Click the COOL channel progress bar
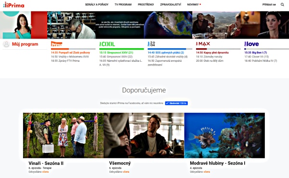The image size is (289, 178). pos(122,49)
